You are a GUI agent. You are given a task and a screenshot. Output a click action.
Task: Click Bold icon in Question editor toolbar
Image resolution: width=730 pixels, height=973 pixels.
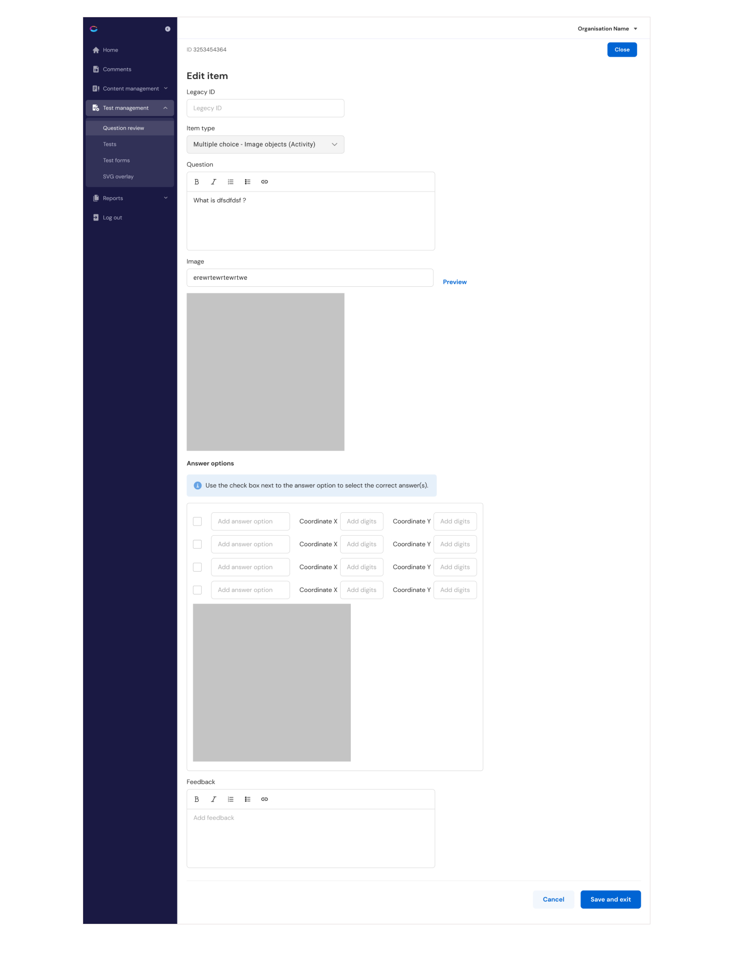(x=197, y=182)
